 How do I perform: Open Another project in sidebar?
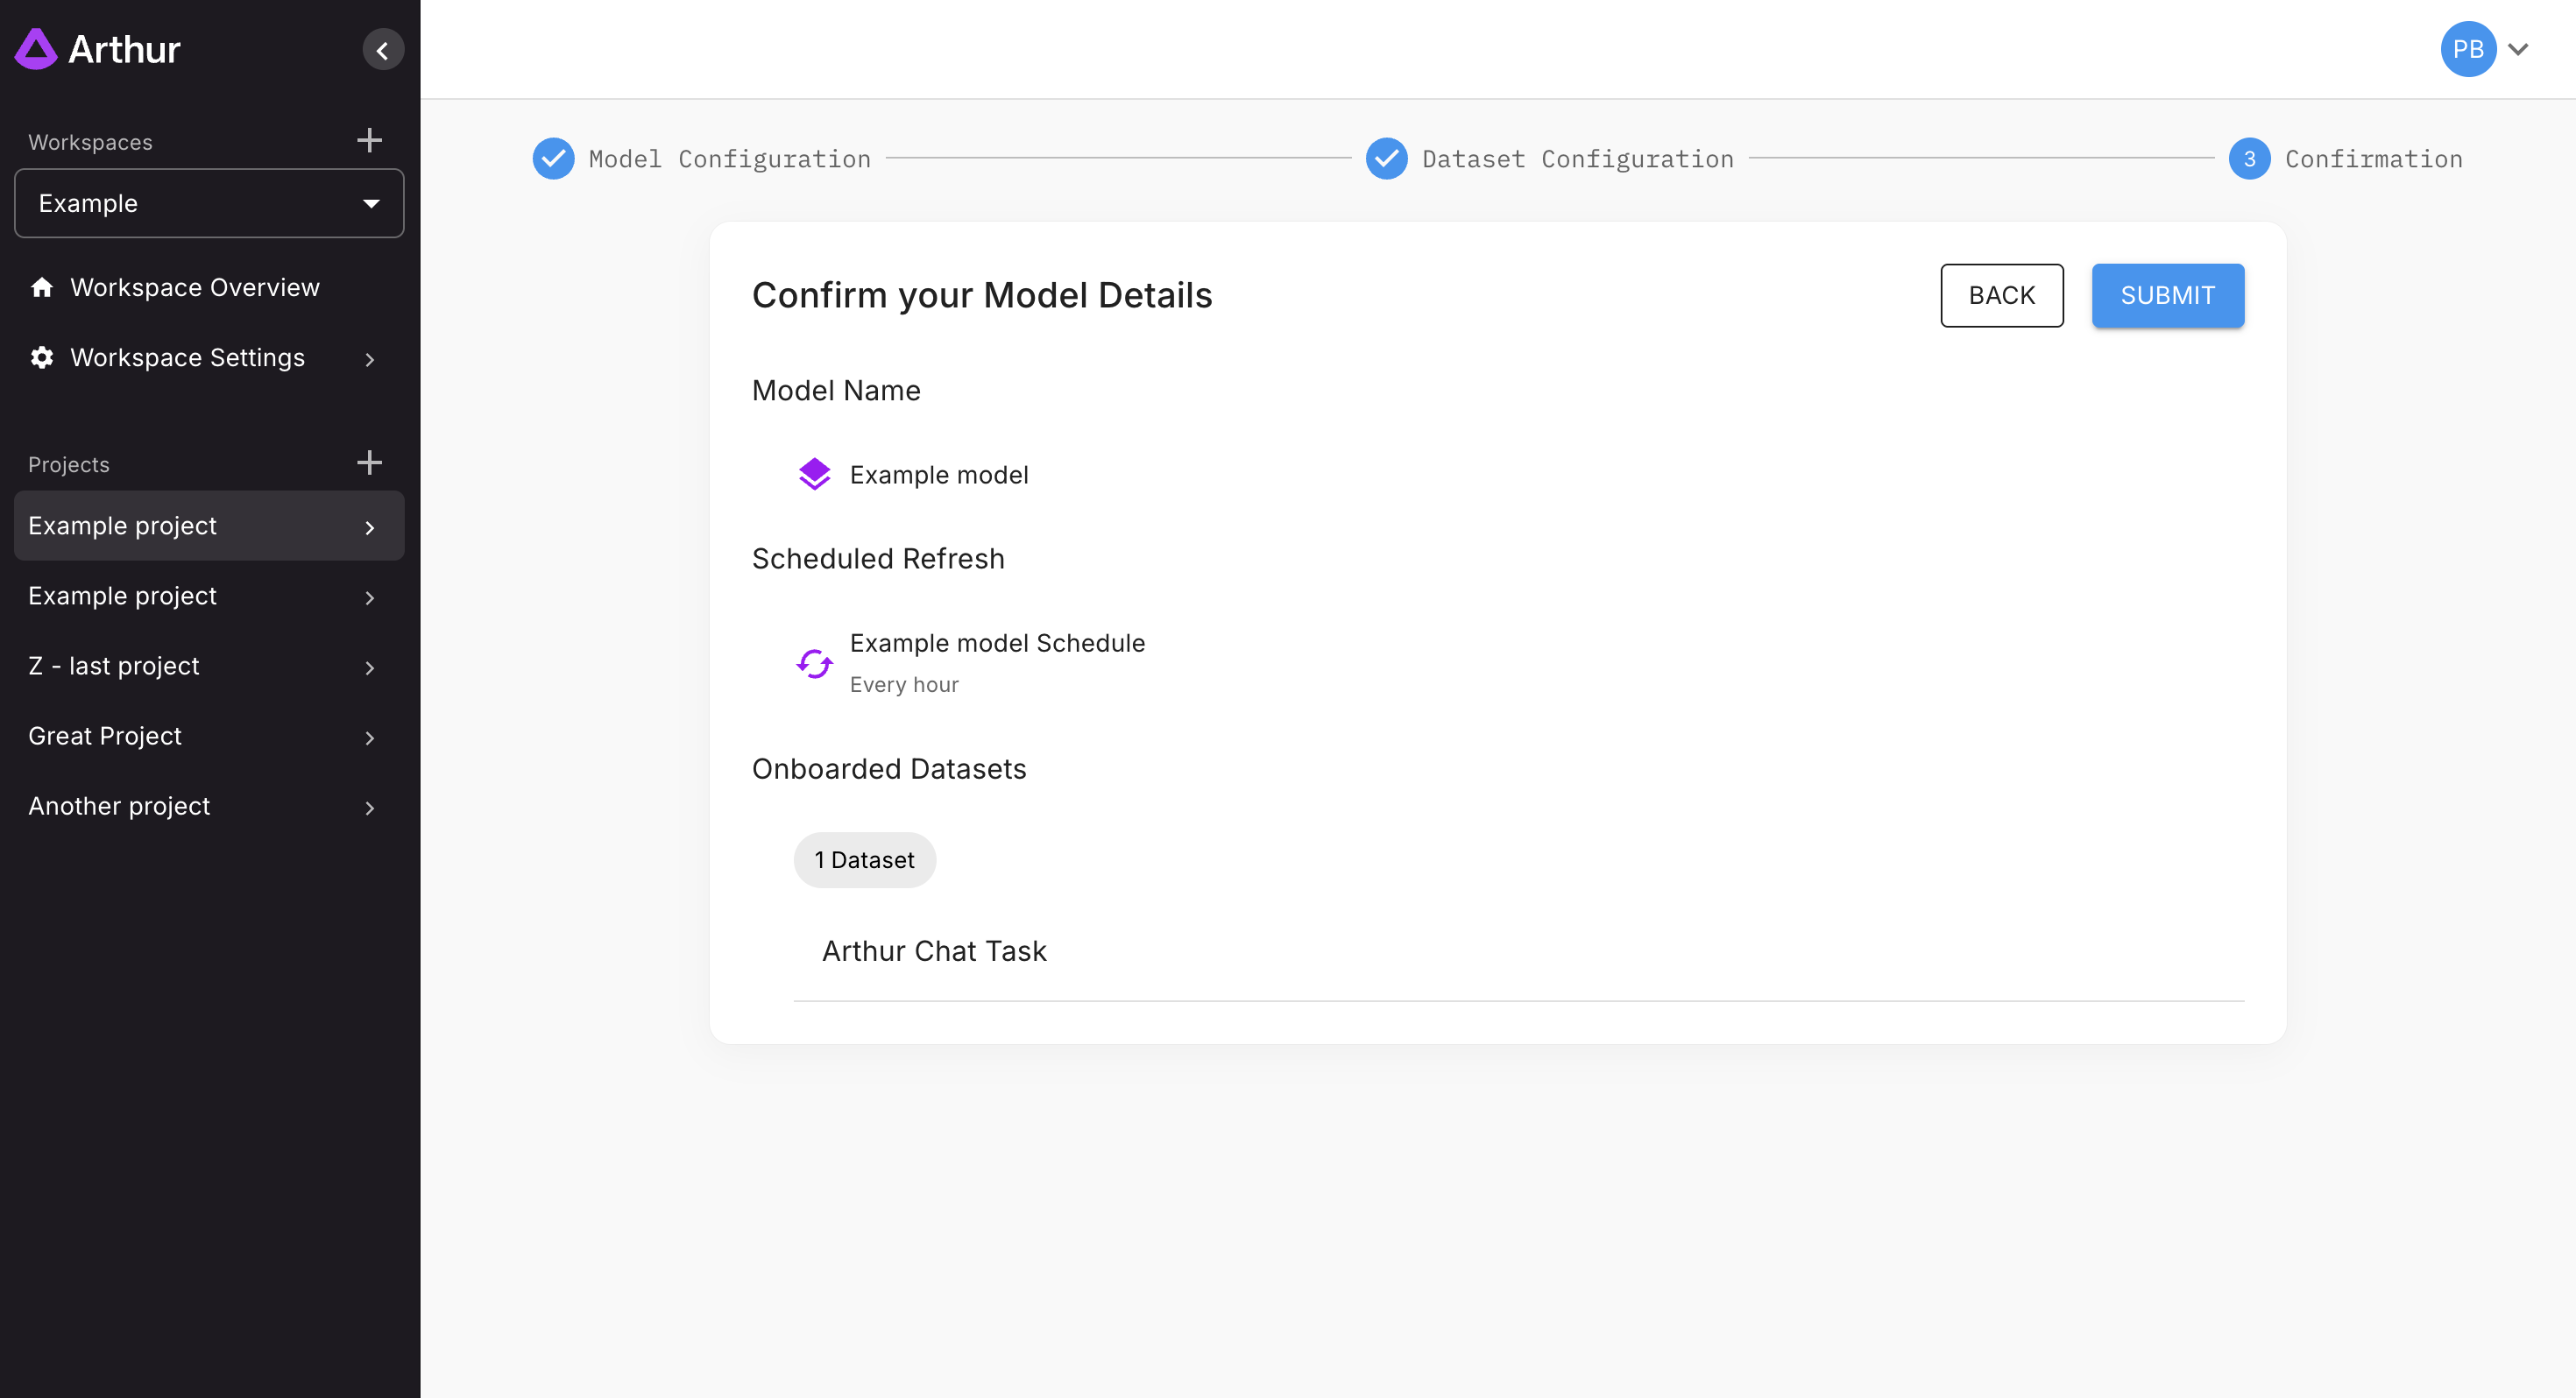(119, 806)
